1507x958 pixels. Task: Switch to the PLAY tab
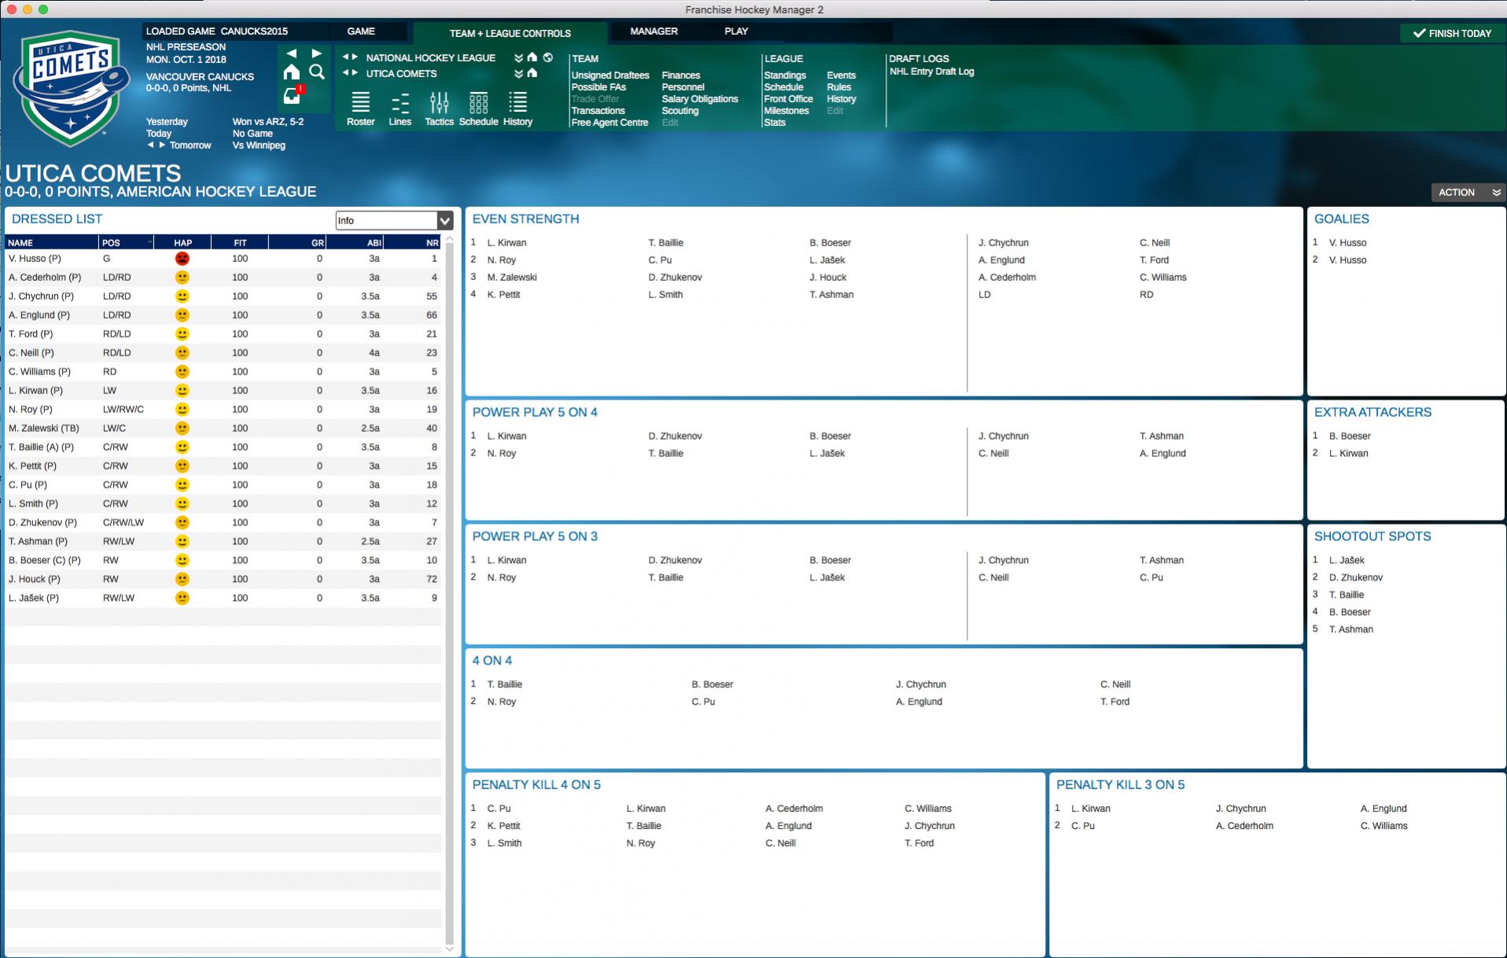pyautogui.click(x=735, y=31)
